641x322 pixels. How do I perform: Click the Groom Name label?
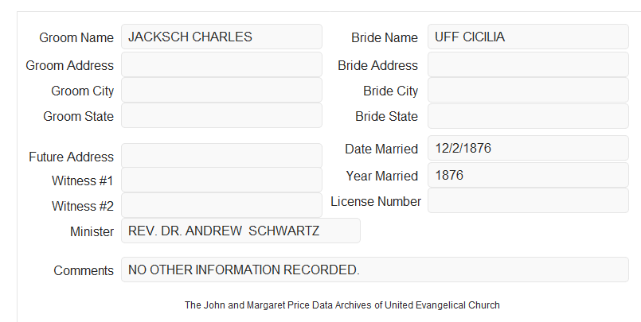(x=76, y=37)
